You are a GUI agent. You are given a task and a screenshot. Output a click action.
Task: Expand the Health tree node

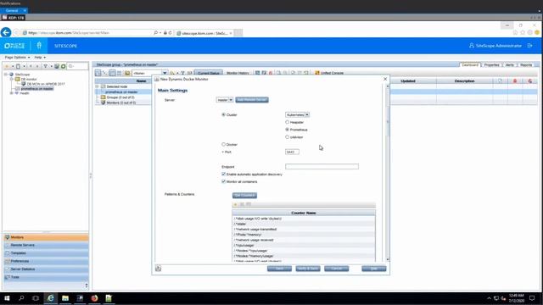[11, 93]
